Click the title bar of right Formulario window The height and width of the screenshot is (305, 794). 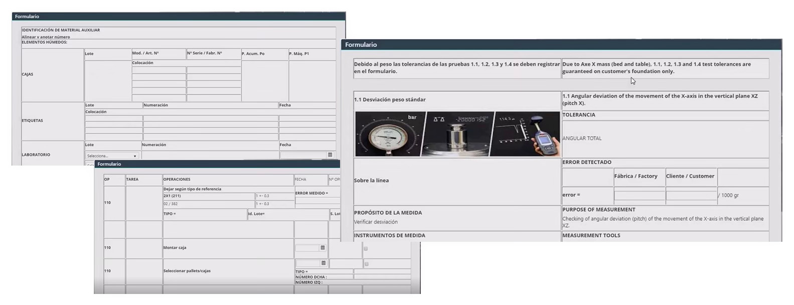coord(561,45)
